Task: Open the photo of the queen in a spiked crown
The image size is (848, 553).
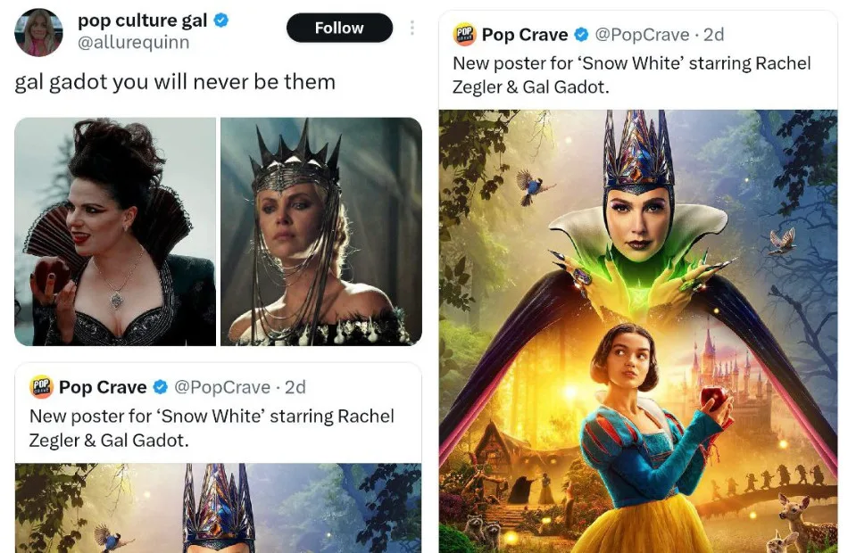Action: click(321, 231)
